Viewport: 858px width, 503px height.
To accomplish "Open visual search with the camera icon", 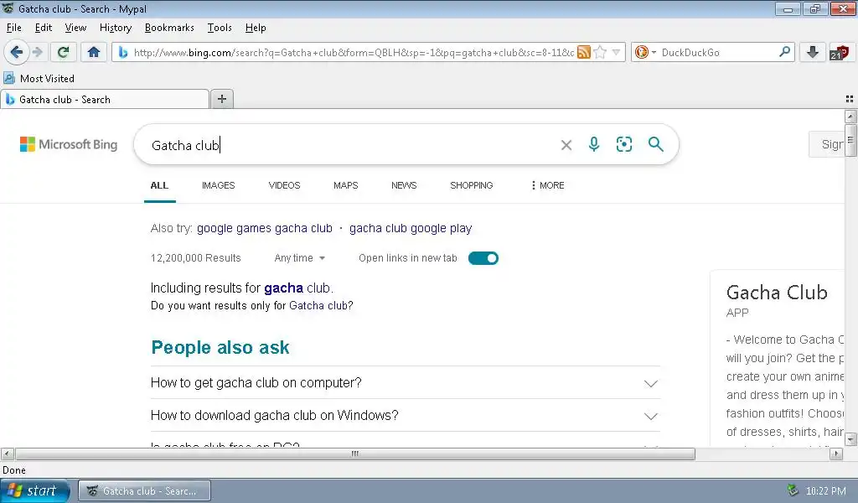I will pyautogui.click(x=623, y=144).
